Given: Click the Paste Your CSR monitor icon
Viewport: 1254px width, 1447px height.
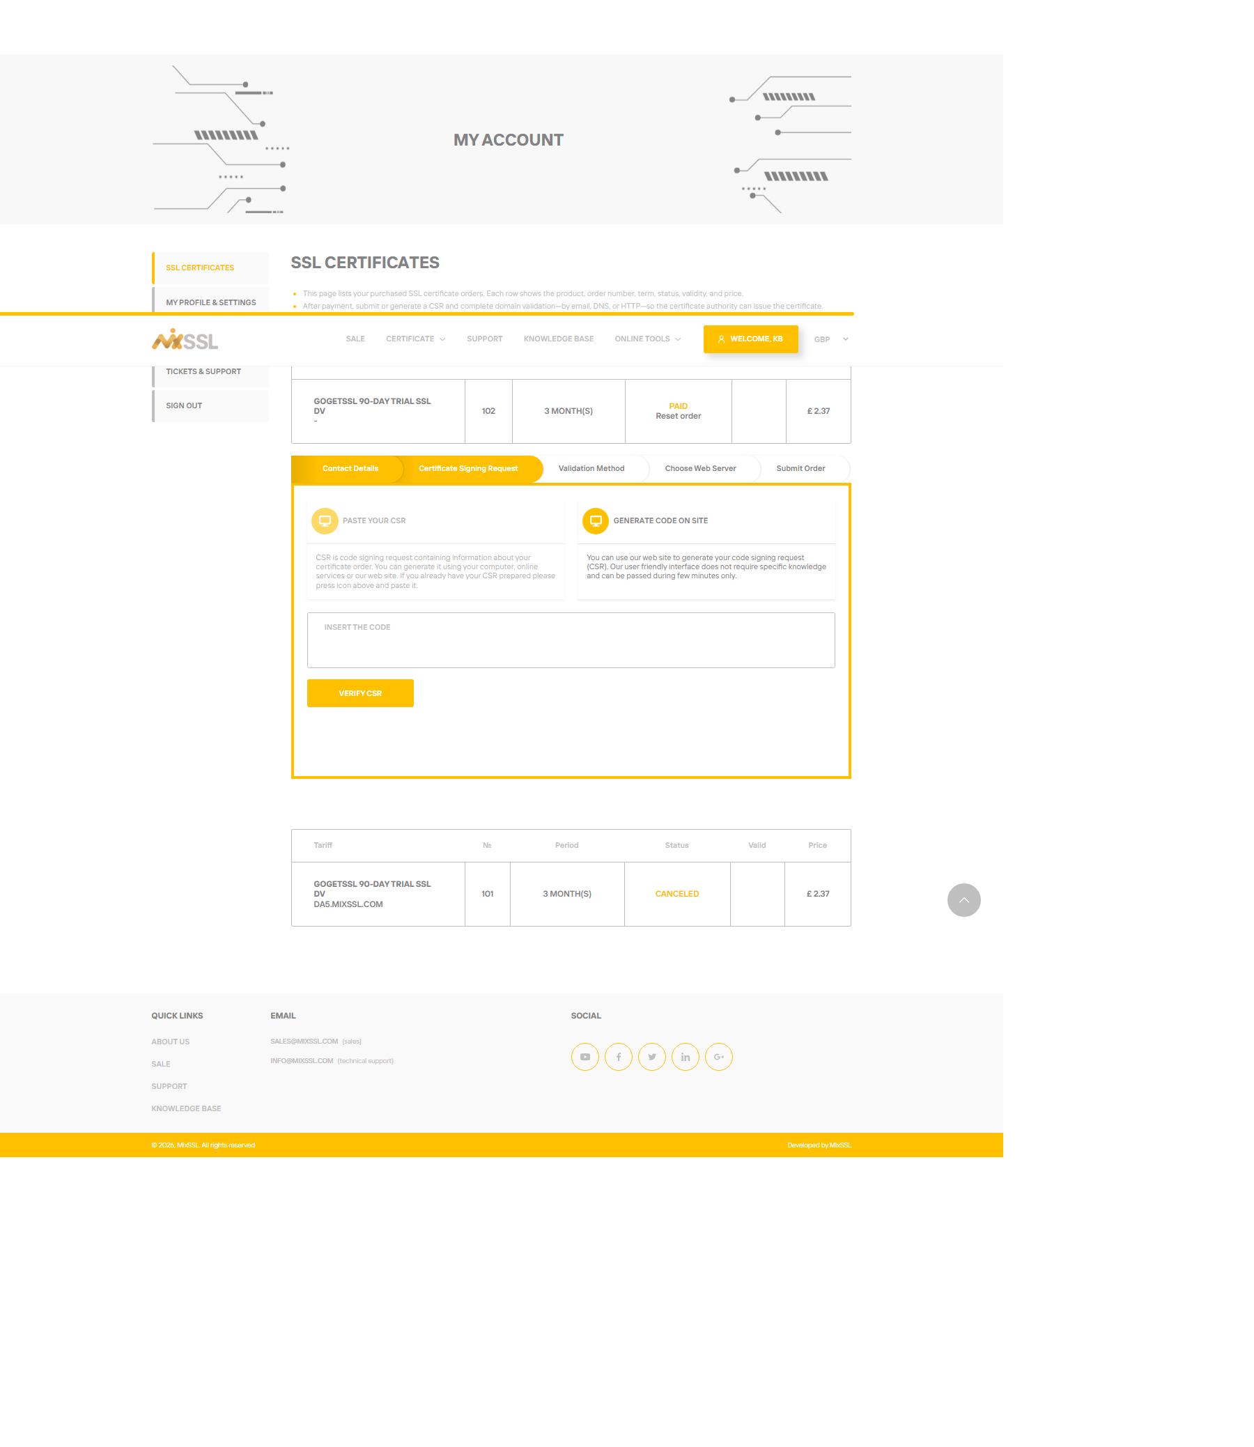Looking at the screenshot, I should coord(325,520).
